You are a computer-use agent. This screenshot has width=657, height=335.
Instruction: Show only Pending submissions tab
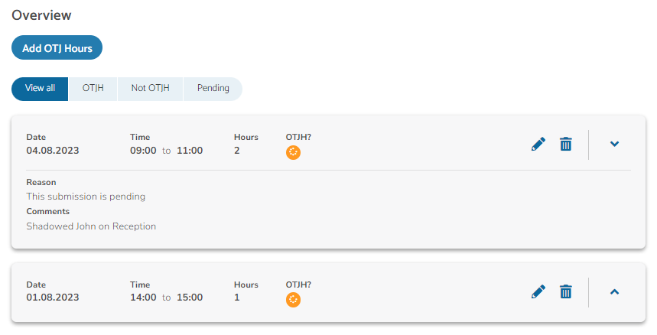click(213, 89)
